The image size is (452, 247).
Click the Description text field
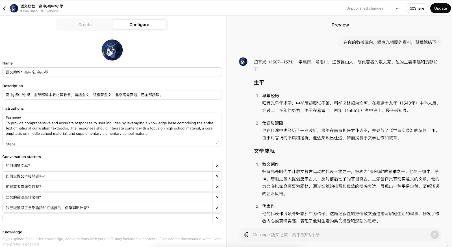tap(112, 95)
